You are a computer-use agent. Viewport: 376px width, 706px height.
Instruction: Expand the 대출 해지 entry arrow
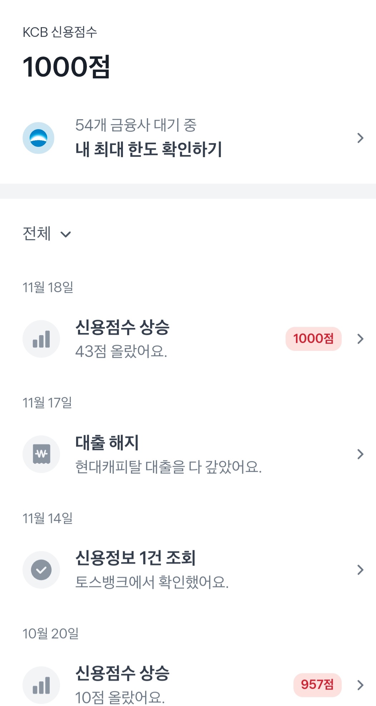click(360, 454)
